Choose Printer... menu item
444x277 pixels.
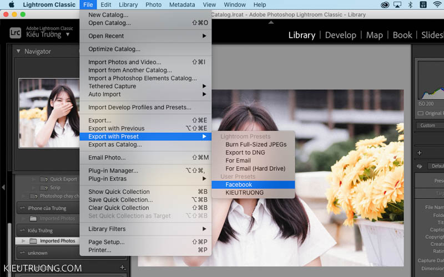145,250
